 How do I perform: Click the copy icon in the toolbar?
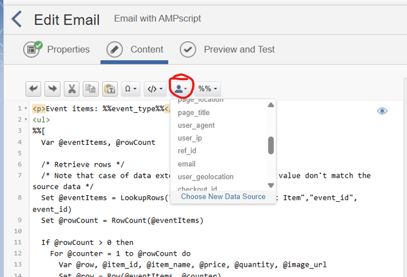pos(91,88)
